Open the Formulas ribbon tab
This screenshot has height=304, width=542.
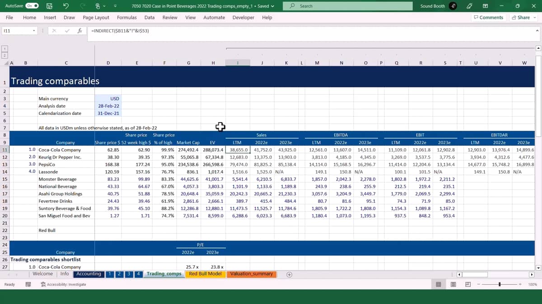pyautogui.click(x=127, y=18)
